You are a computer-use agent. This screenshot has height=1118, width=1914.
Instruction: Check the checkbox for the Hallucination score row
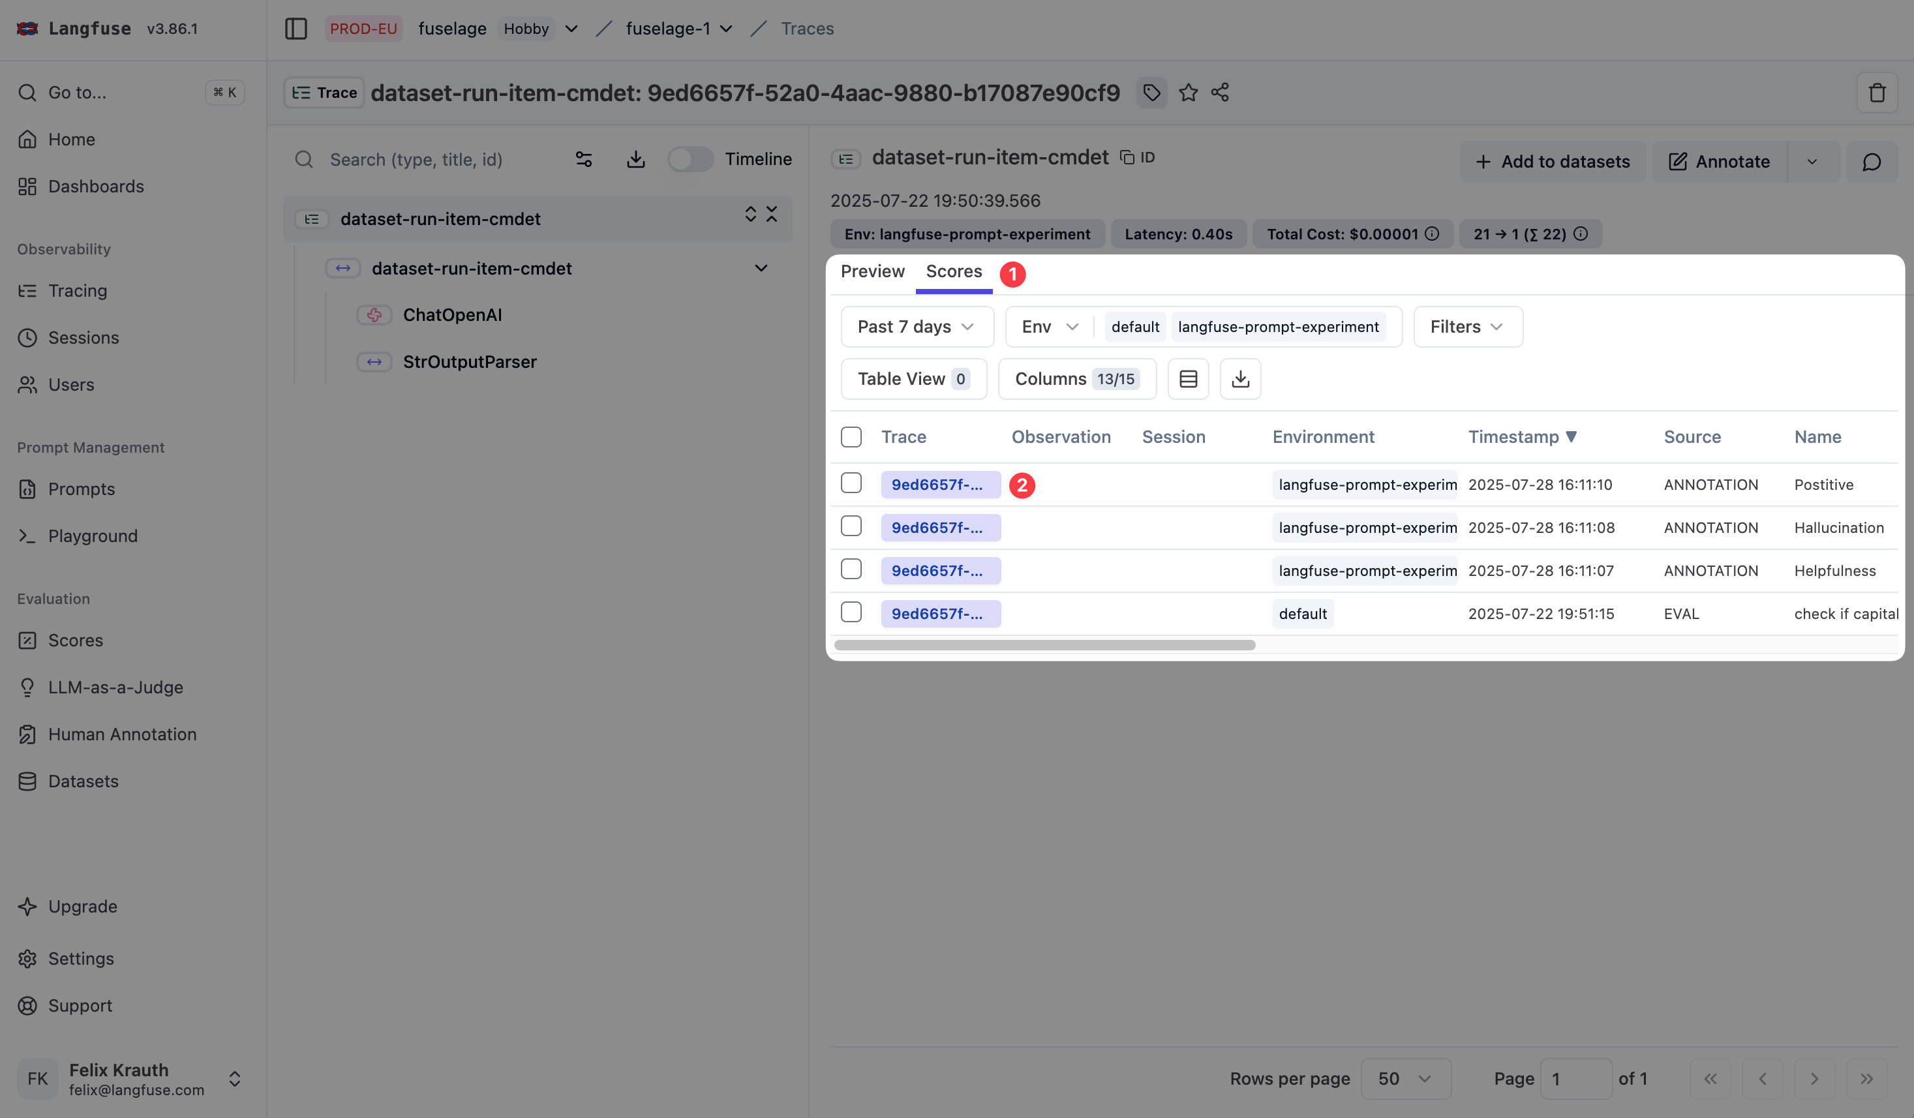(851, 526)
